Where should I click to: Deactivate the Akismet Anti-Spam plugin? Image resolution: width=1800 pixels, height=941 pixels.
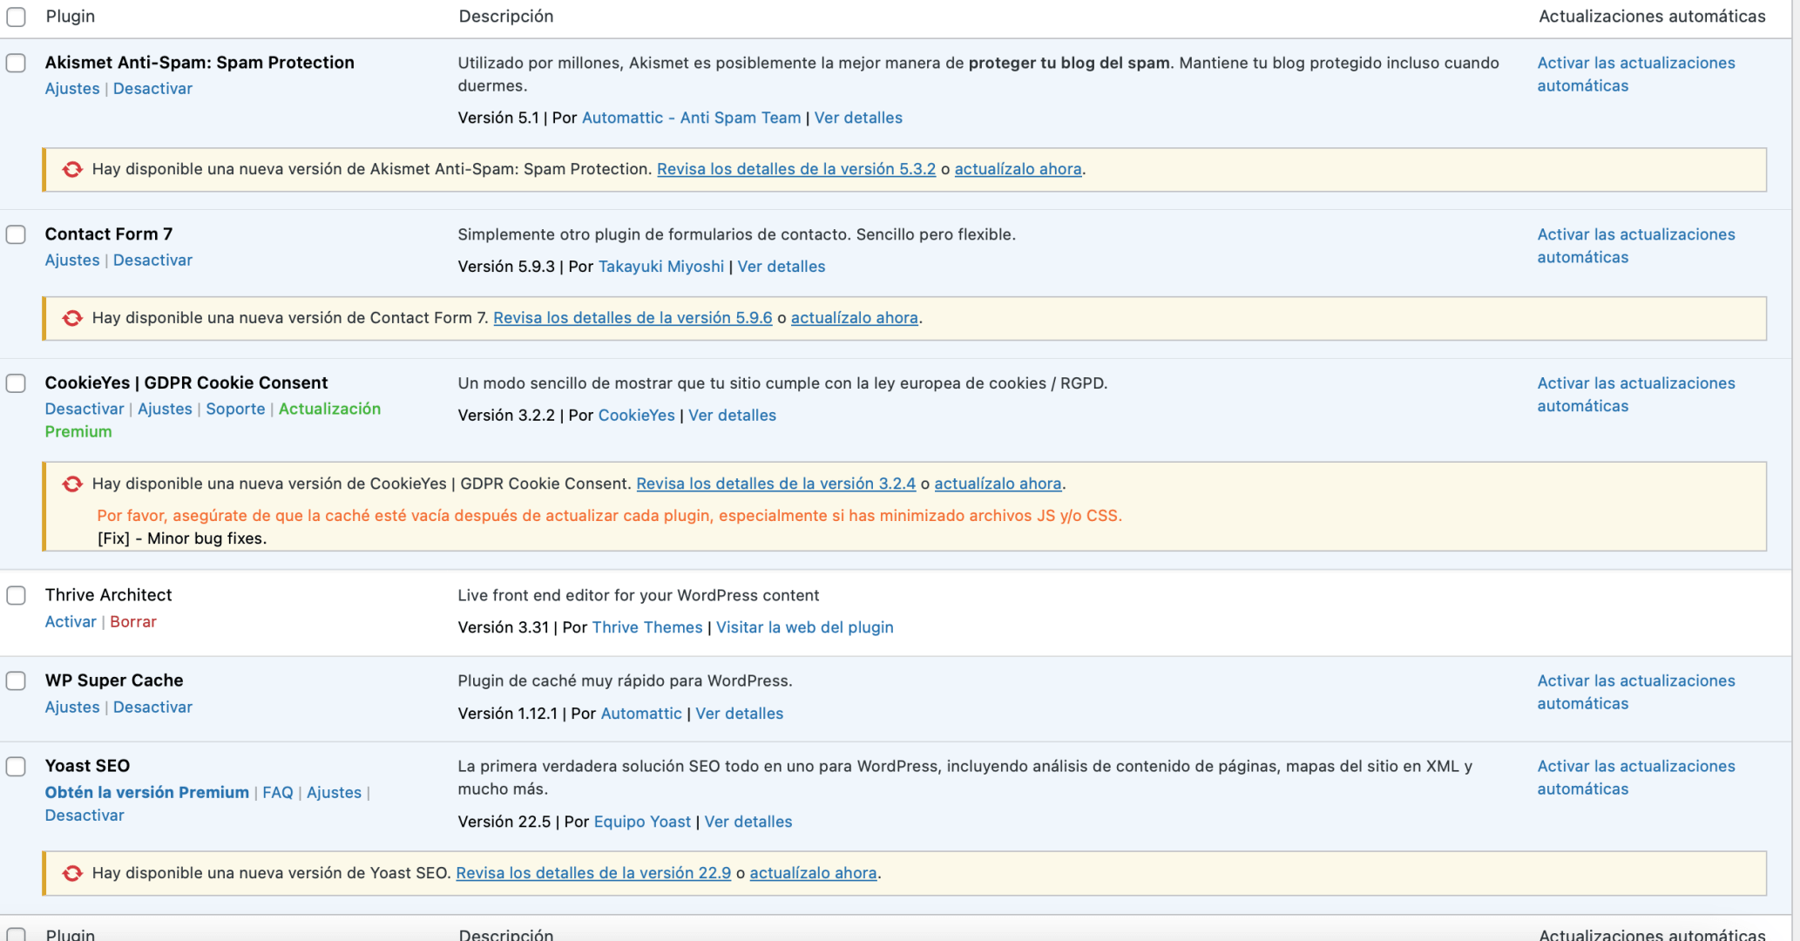(152, 89)
